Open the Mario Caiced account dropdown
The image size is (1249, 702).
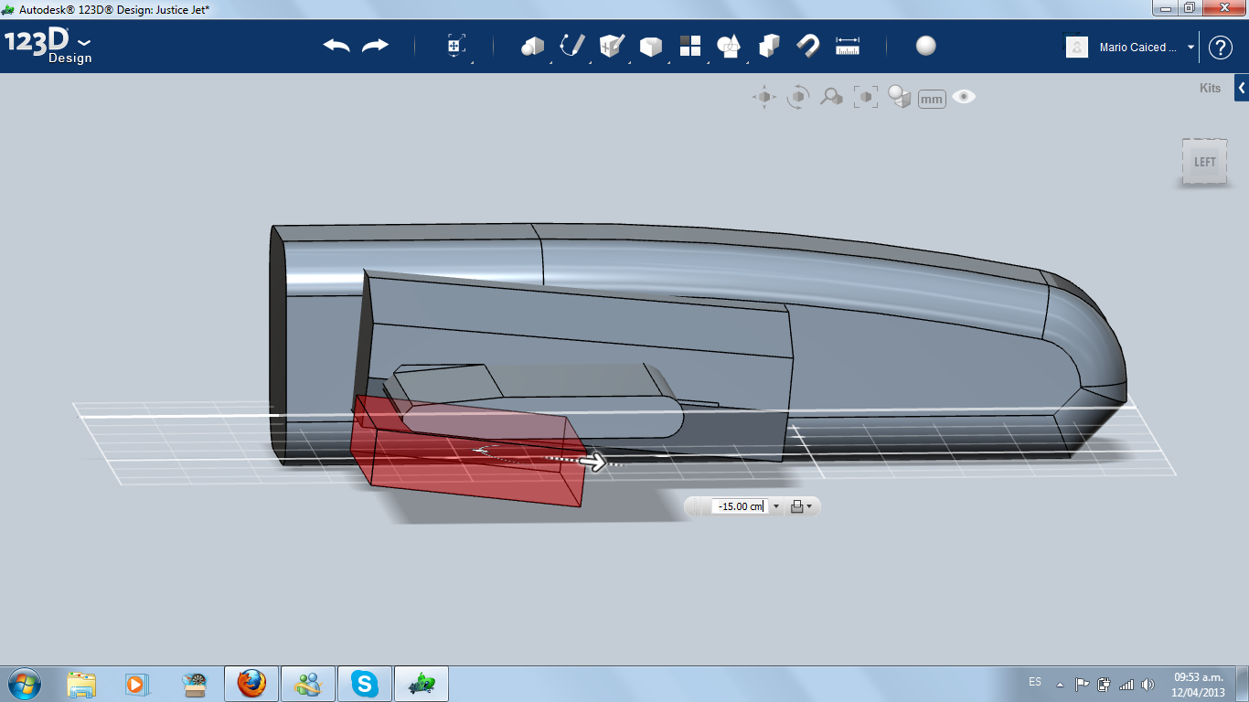point(1190,48)
